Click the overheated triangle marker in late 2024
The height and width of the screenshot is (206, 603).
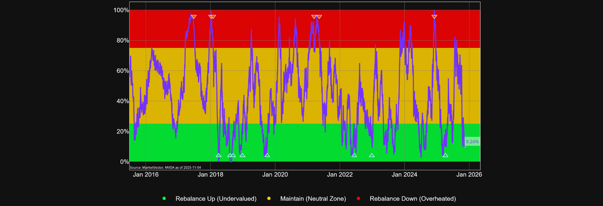coord(434,17)
